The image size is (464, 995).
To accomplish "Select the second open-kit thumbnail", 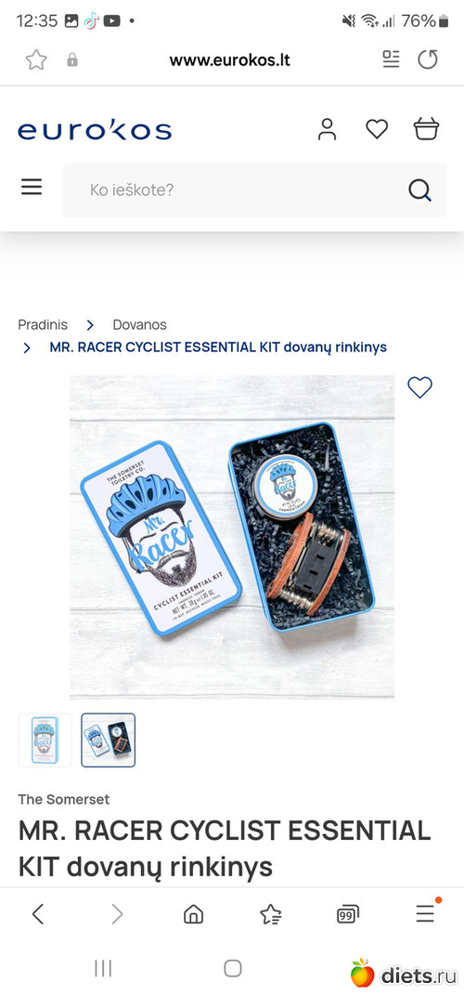I will click(x=109, y=740).
